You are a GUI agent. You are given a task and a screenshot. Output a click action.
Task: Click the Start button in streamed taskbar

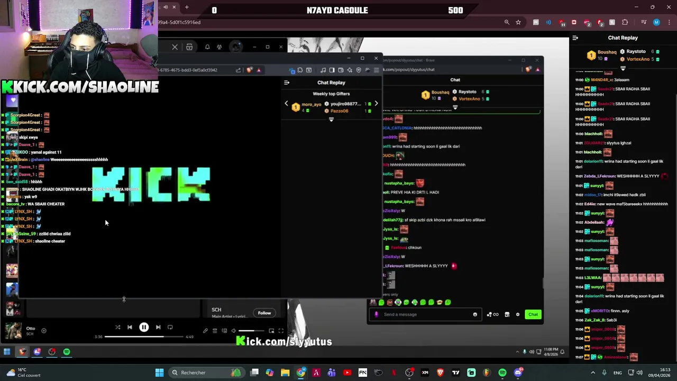click(7, 351)
